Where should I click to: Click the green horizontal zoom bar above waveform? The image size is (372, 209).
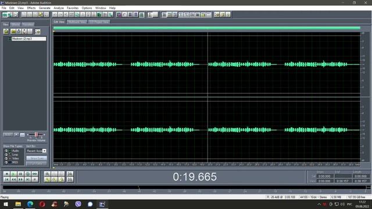point(207,28)
